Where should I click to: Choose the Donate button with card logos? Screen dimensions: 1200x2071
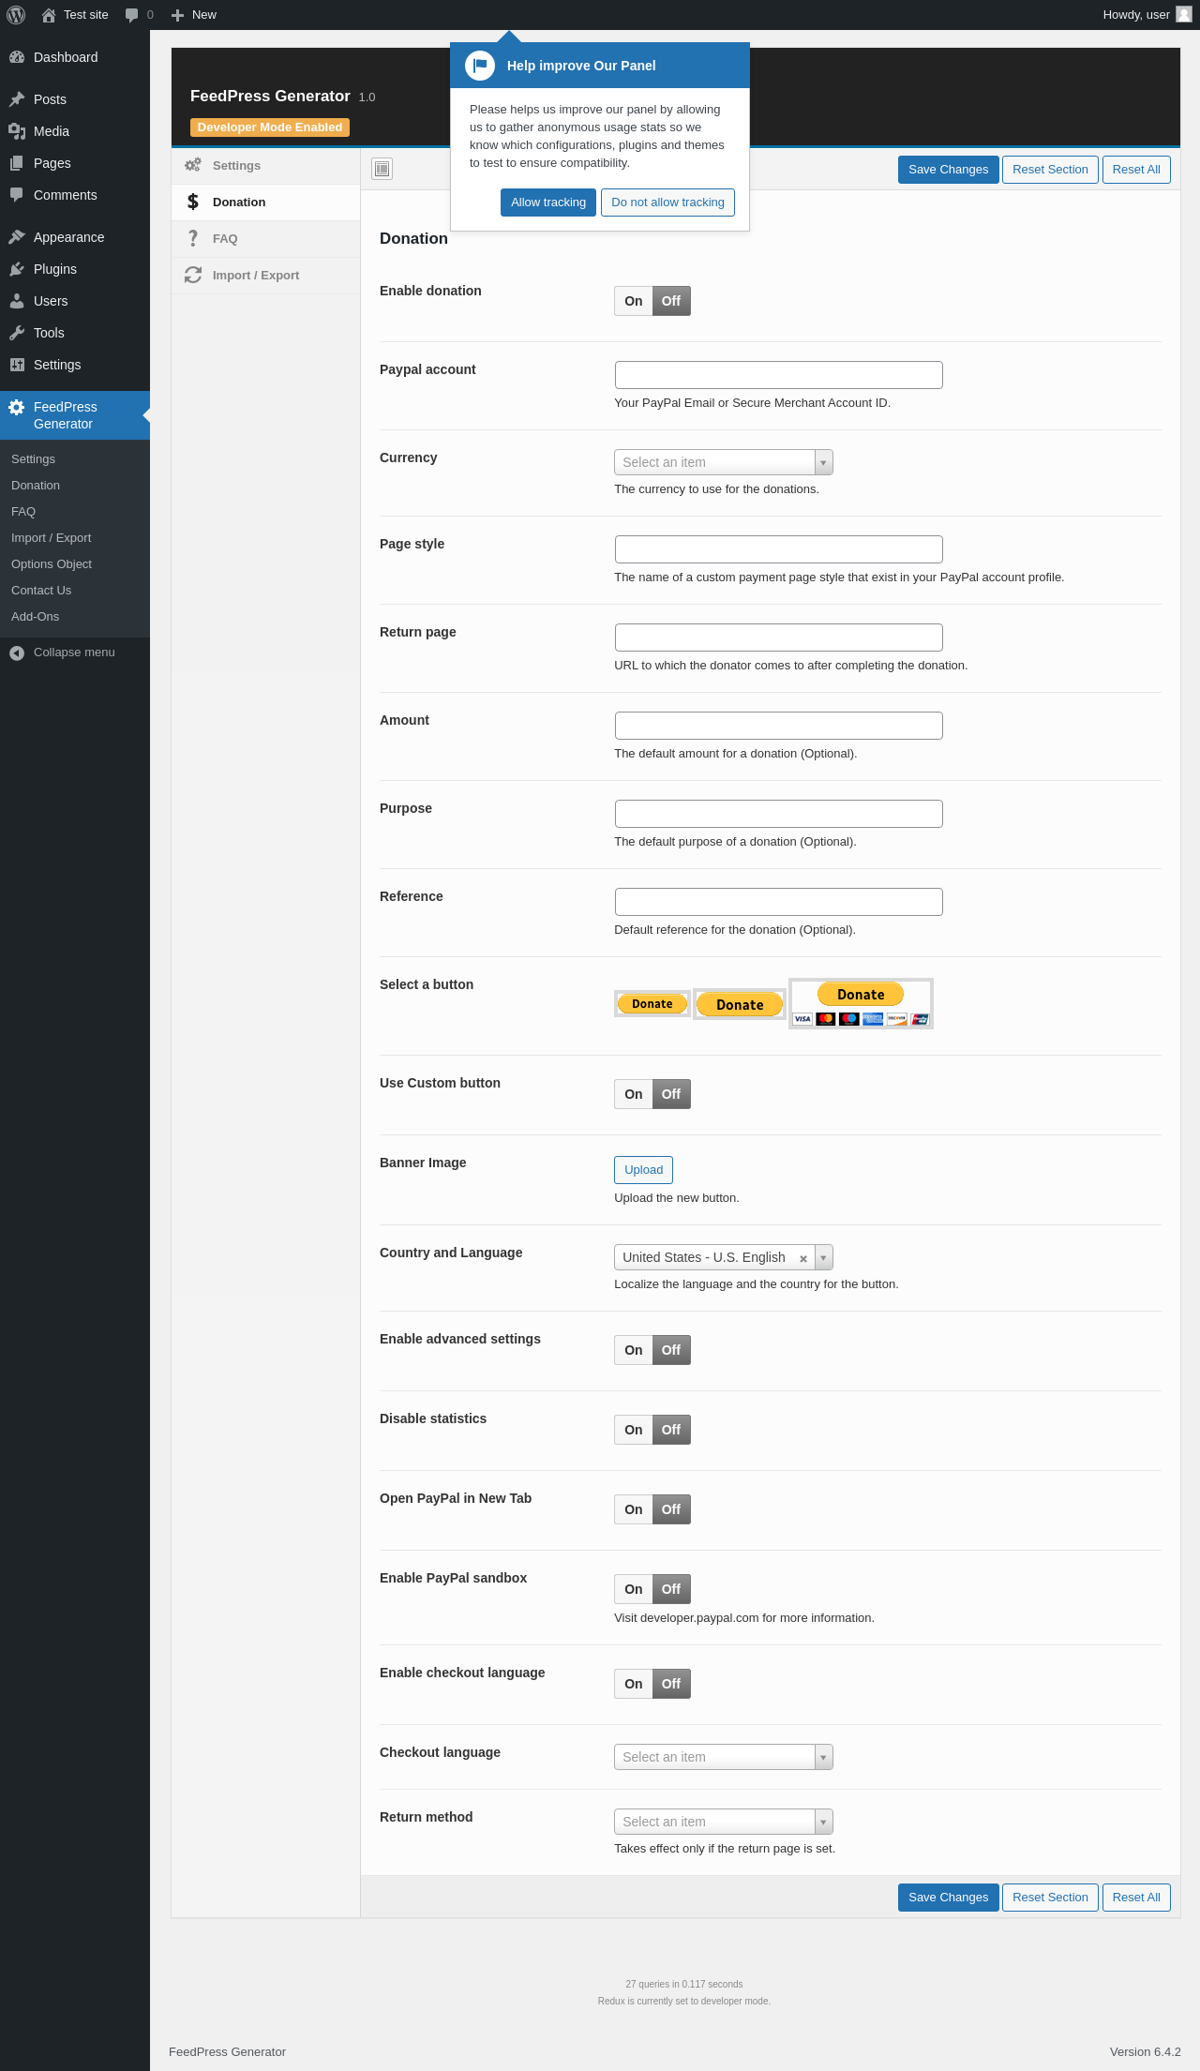(861, 1004)
